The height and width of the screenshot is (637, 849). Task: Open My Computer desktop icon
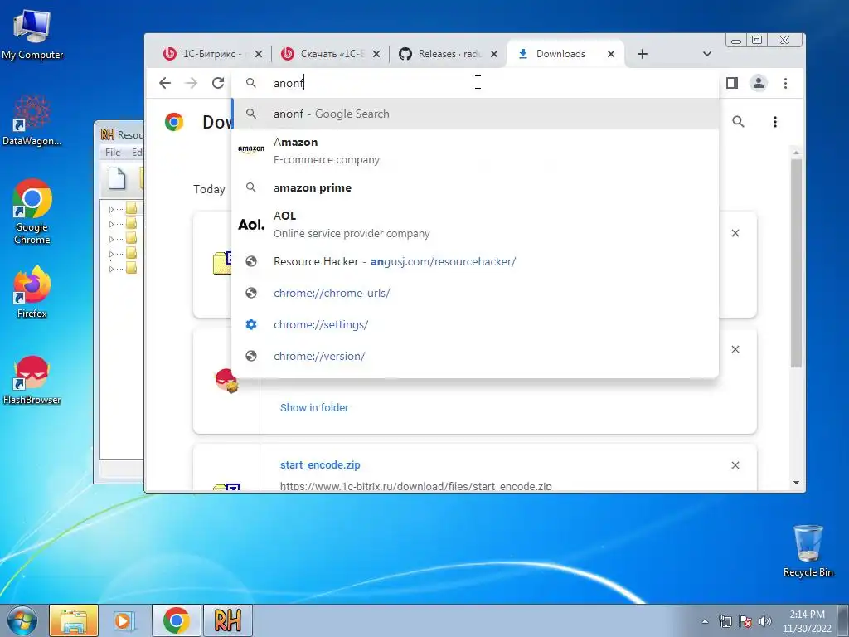point(32,34)
